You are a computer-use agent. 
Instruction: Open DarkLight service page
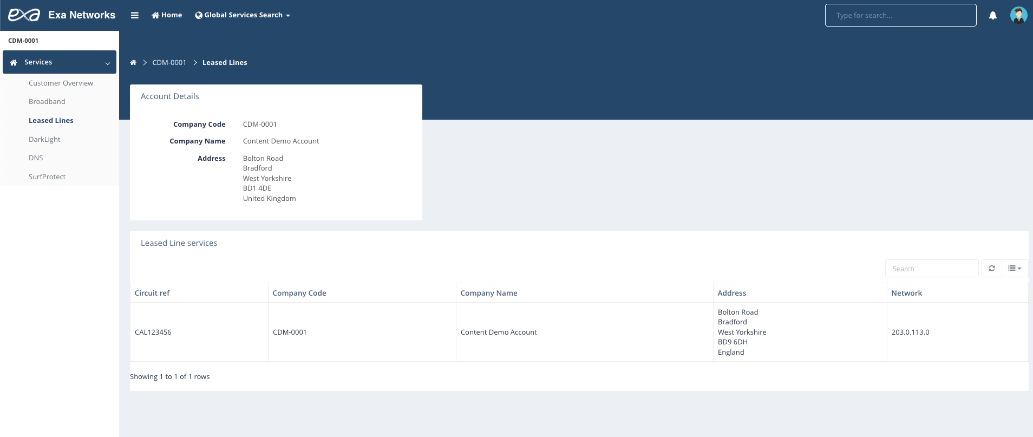44,140
